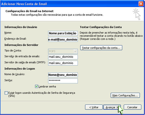Focus the Nome de Usuário input
The height and width of the screenshot is (115, 145).
click(x=63, y=75)
